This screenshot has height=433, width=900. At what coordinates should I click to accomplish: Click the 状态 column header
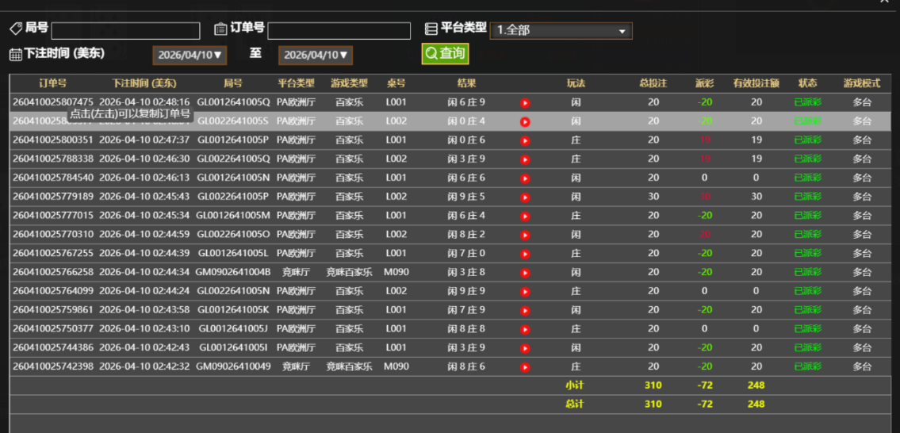(x=807, y=82)
